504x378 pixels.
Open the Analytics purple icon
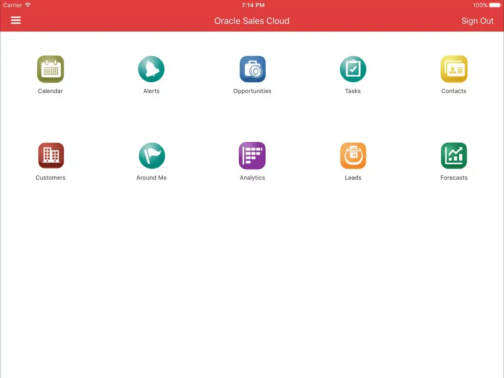[252, 156]
